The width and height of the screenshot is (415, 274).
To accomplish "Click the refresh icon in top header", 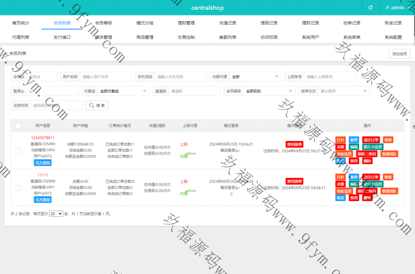I will pos(370,8).
